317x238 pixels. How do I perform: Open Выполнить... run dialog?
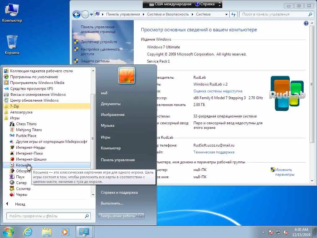click(x=112, y=203)
